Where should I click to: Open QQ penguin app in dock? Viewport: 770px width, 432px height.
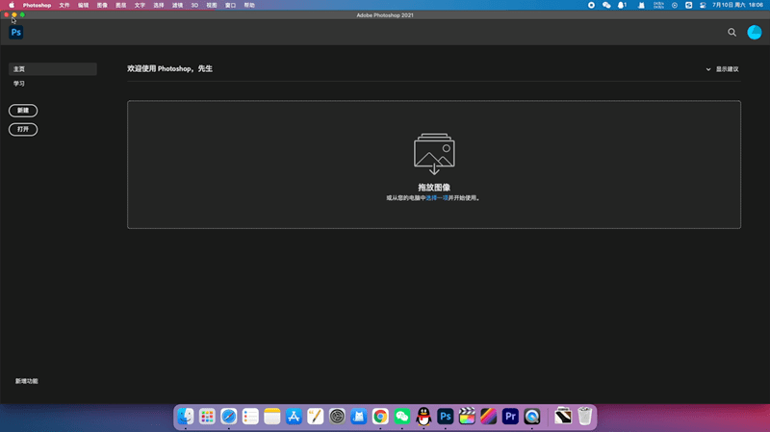click(x=423, y=417)
